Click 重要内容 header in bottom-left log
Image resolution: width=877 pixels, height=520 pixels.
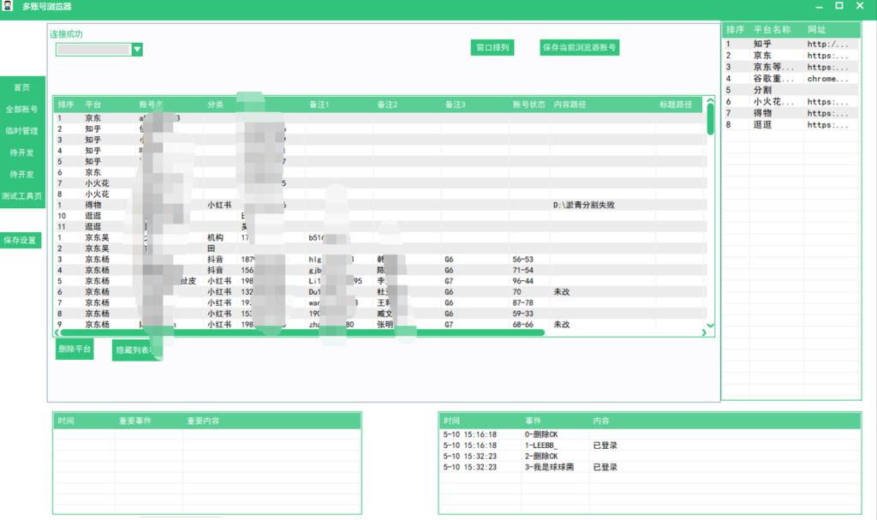(x=203, y=421)
